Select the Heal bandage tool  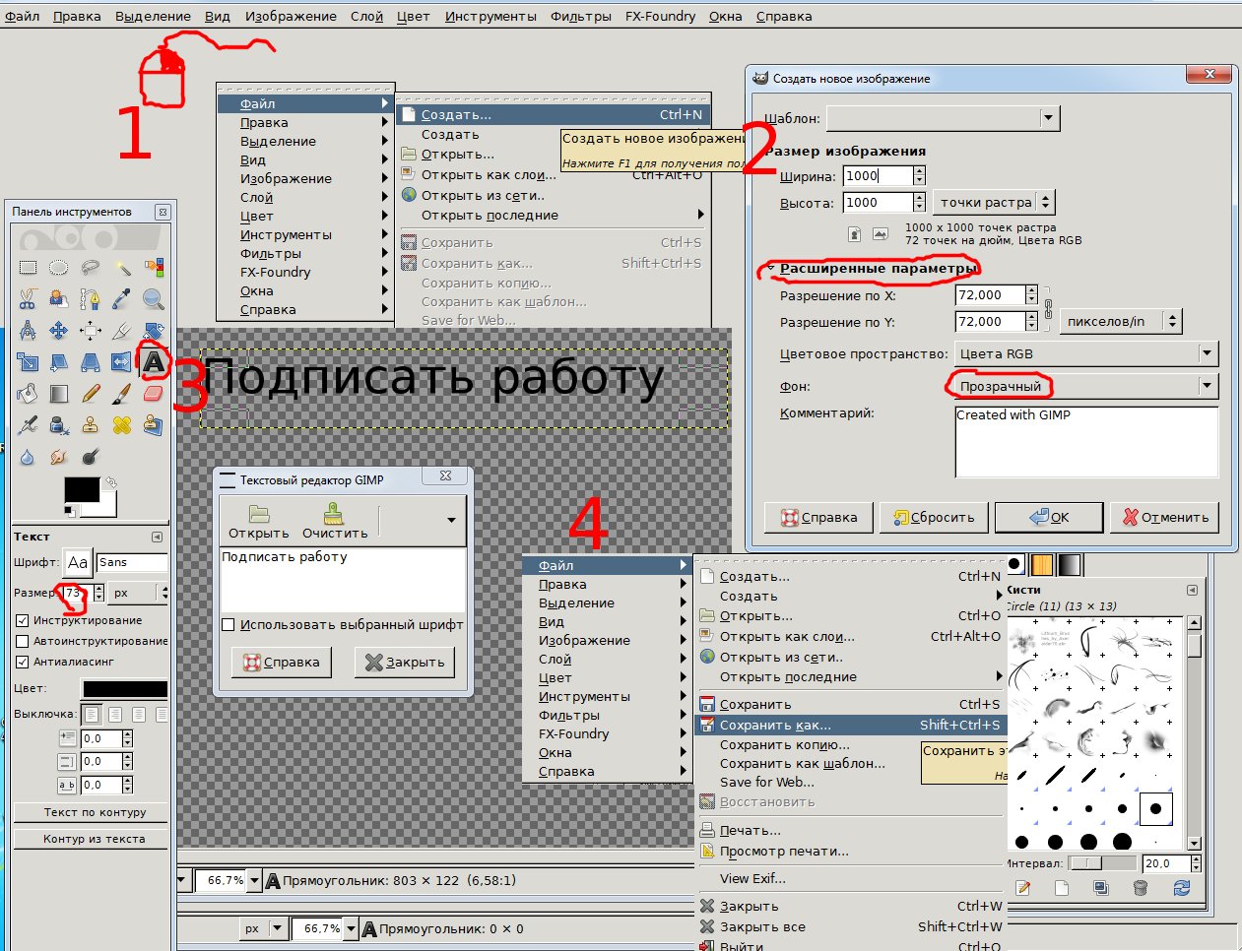tap(122, 425)
